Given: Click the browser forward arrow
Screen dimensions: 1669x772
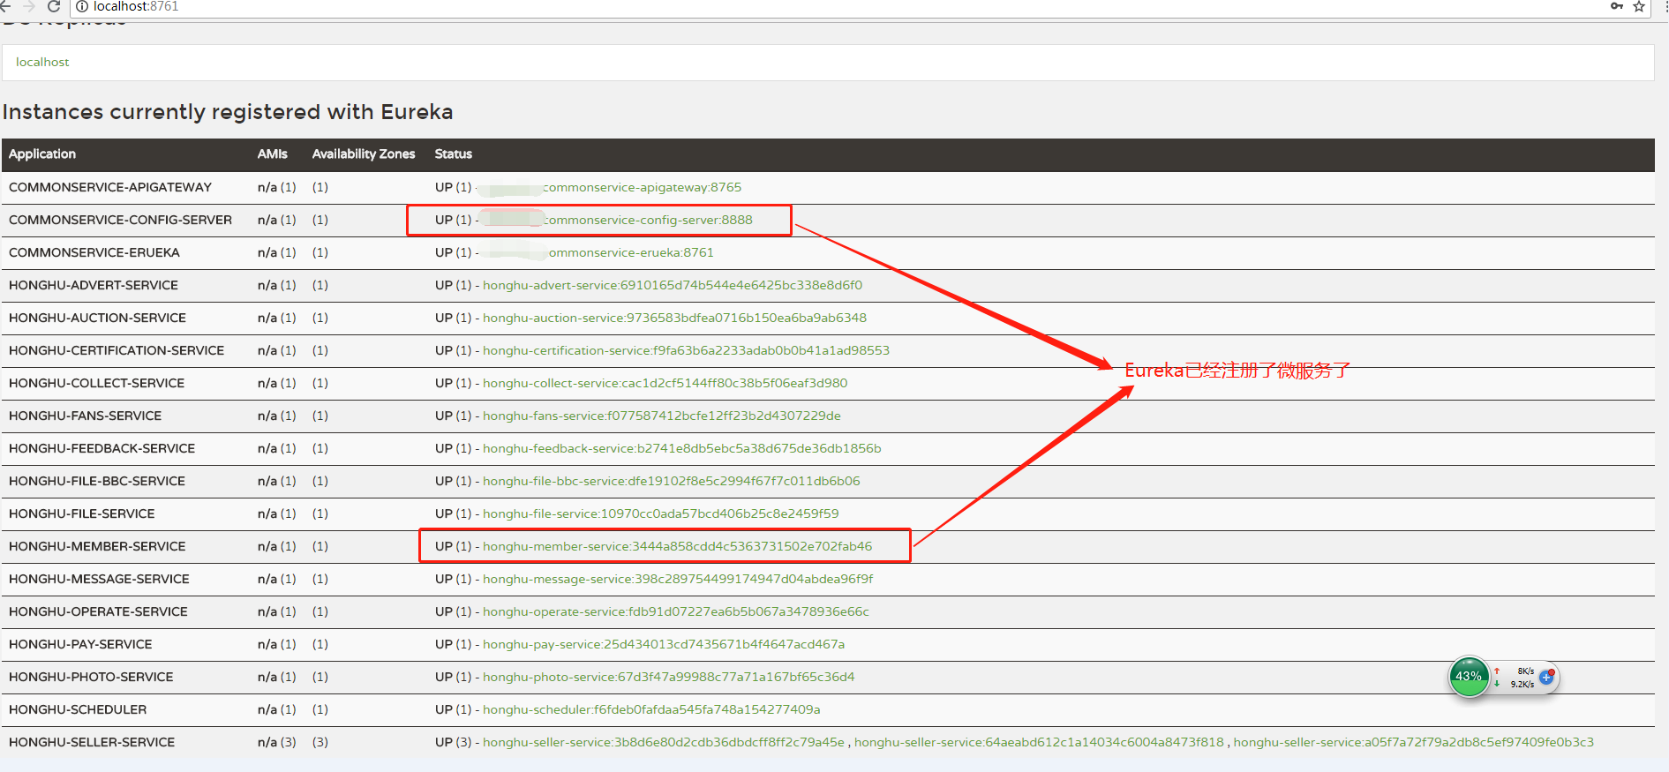Looking at the screenshot, I should [29, 6].
